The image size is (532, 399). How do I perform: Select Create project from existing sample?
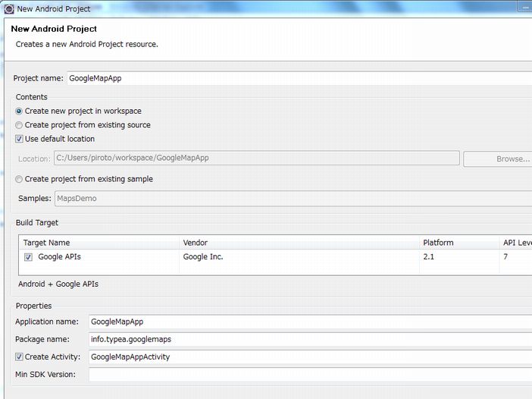pos(19,179)
